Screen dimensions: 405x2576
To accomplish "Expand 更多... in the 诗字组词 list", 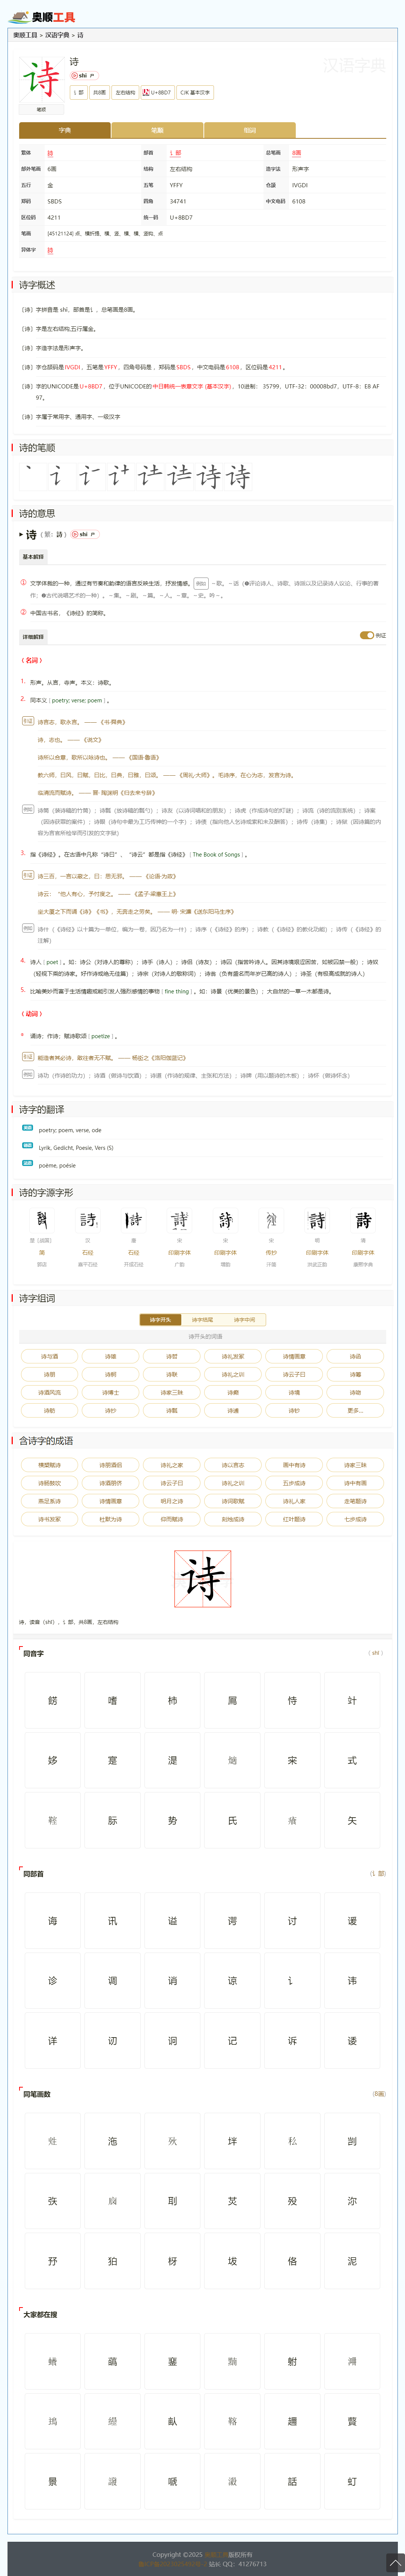I will coord(355,1410).
